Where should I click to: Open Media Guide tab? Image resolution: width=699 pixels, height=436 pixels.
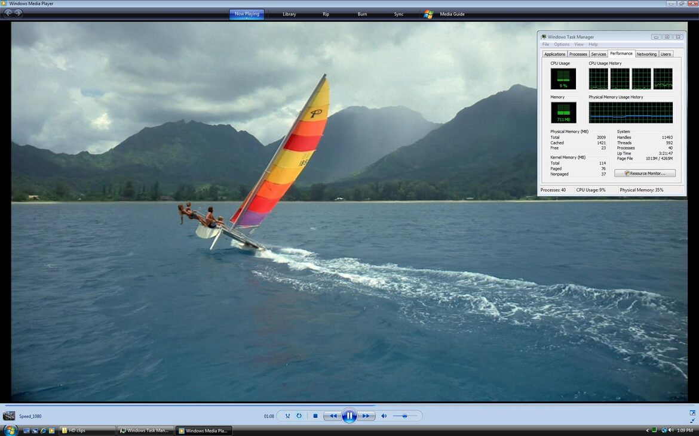tap(452, 14)
